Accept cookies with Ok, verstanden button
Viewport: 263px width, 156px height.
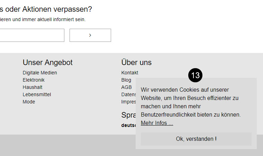pos(196,139)
